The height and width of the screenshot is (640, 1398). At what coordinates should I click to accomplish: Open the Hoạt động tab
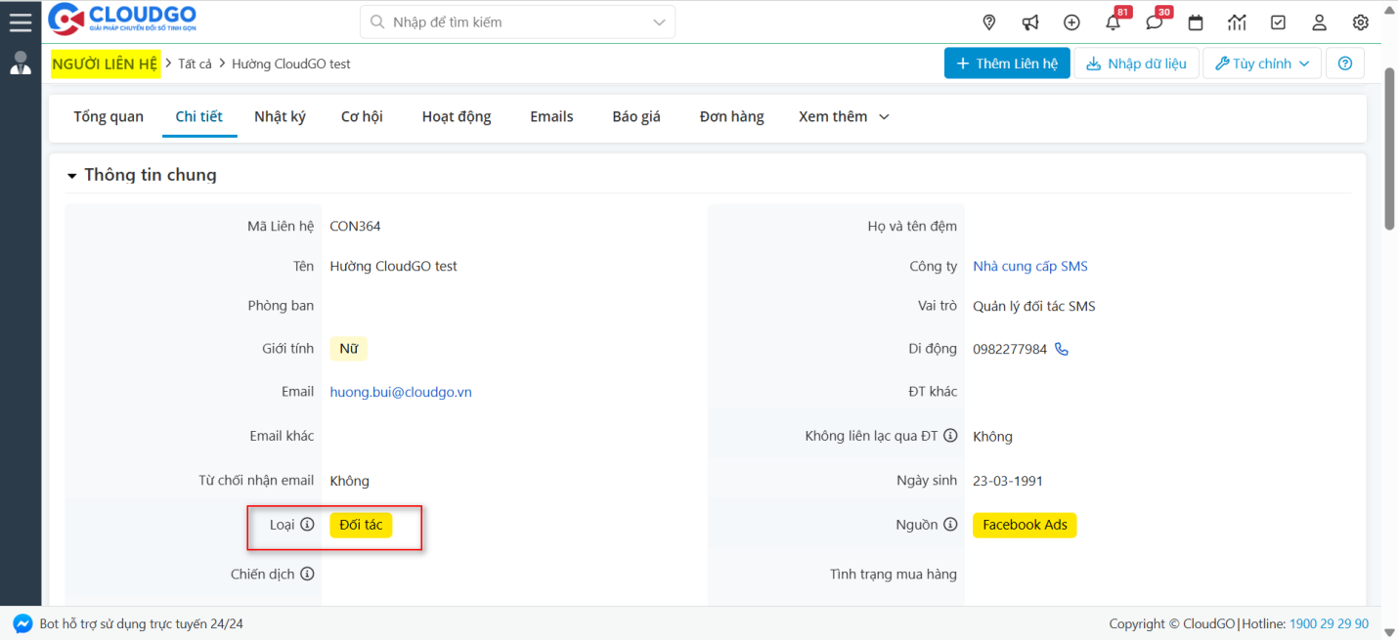click(456, 115)
